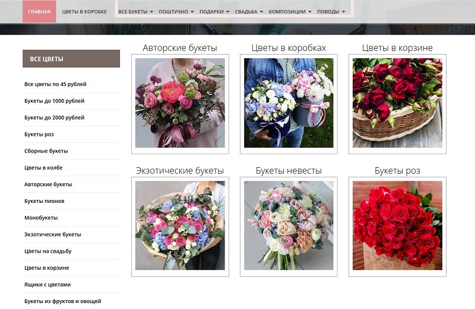Click the Цветы в коробках photo
This screenshot has width=475, height=309.
pyautogui.click(x=289, y=103)
